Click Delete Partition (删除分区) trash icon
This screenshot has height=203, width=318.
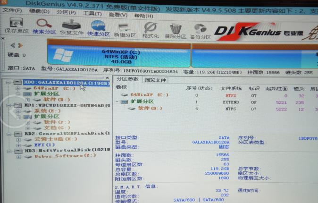point(175,31)
